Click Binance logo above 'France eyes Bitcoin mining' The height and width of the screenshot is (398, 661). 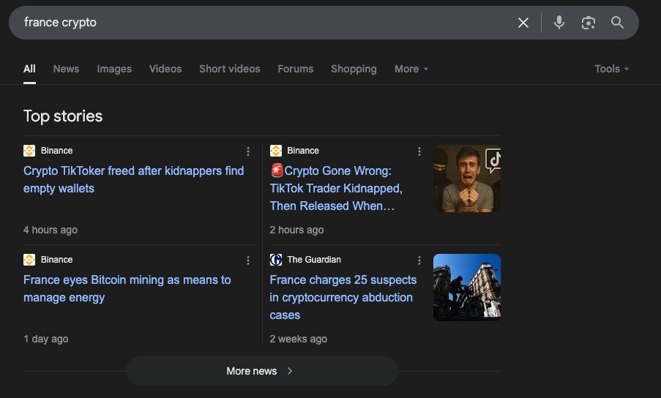point(29,260)
